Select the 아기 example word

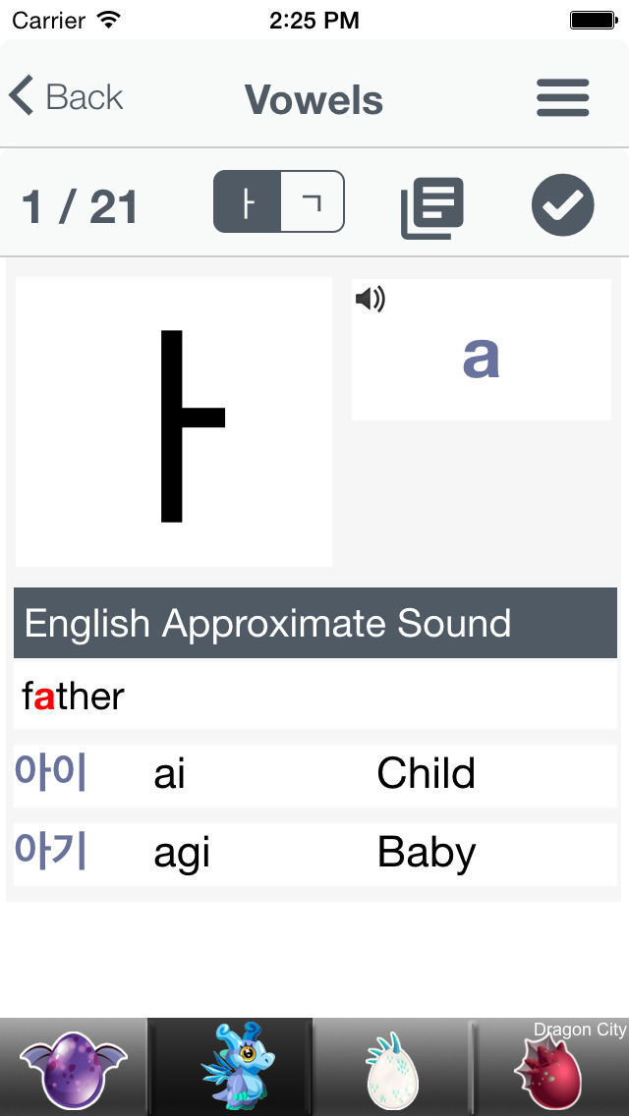coord(50,851)
